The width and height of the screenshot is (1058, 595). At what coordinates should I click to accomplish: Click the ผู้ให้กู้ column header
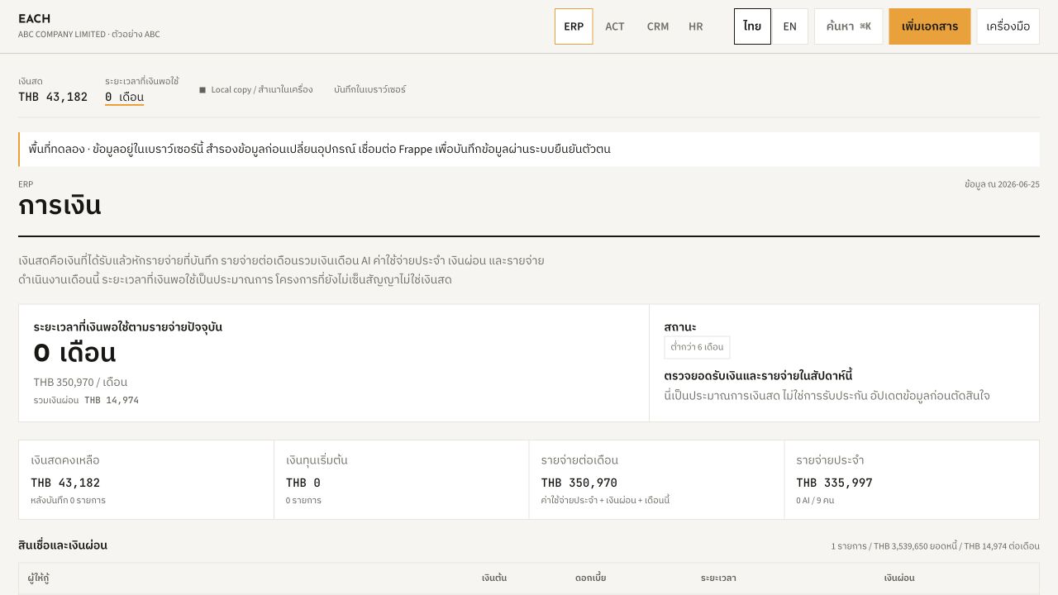(38, 578)
